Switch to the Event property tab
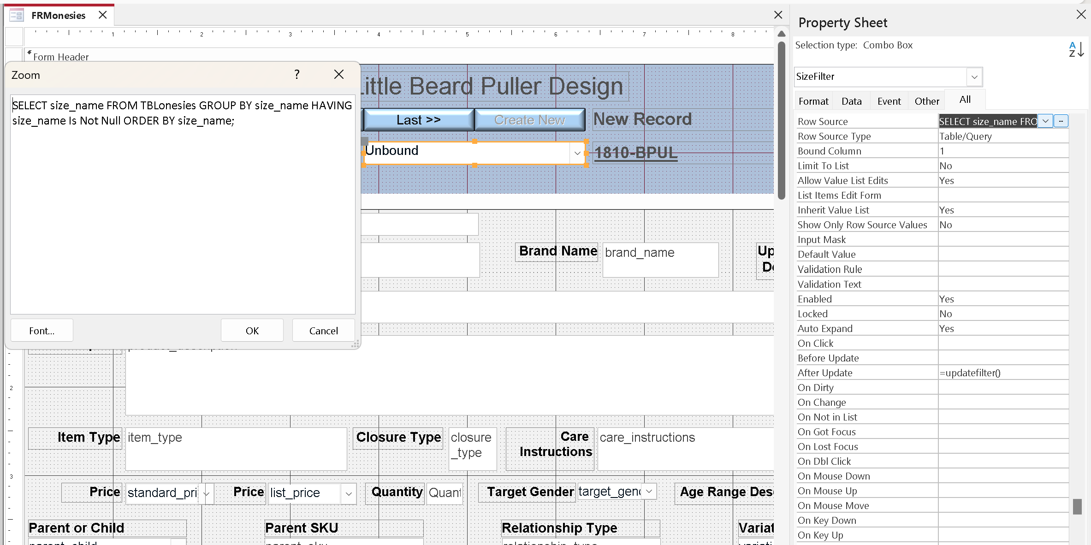Screen dimensions: 1091x545 889,101
